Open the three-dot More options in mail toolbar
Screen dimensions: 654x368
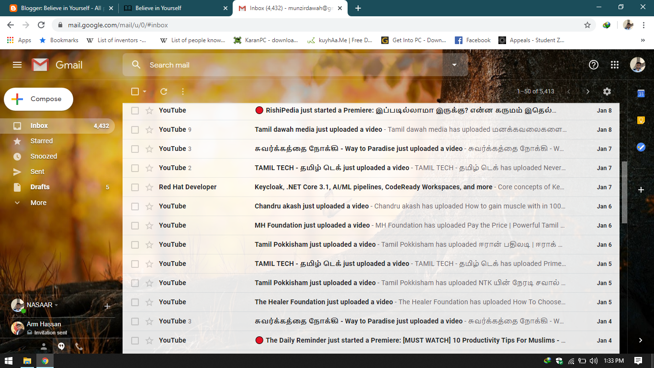[183, 92]
